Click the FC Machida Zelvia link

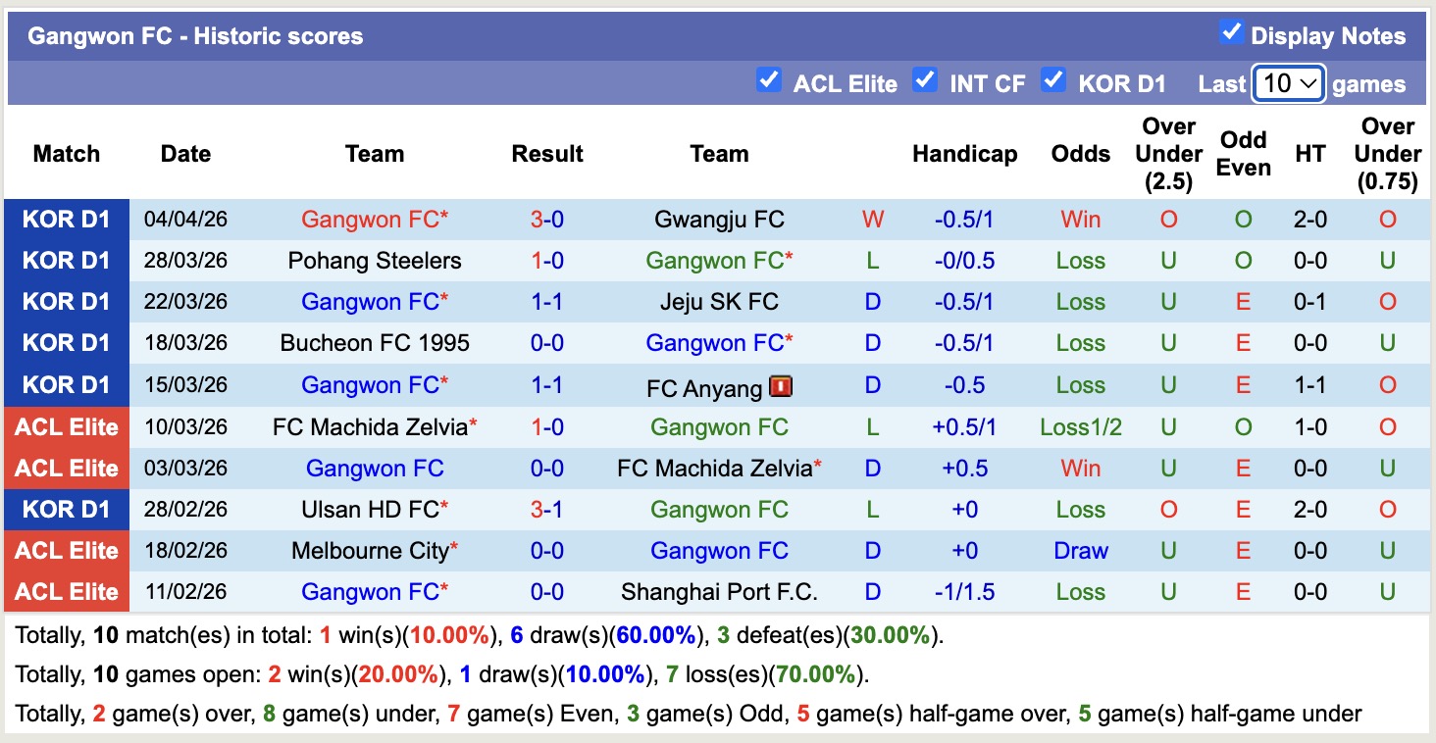[x=375, y=426]
